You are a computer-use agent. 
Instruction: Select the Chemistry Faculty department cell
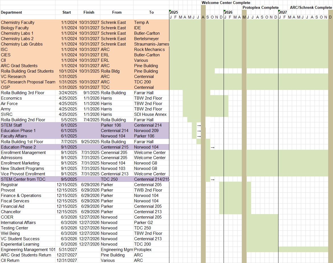[x=18, y=22]
